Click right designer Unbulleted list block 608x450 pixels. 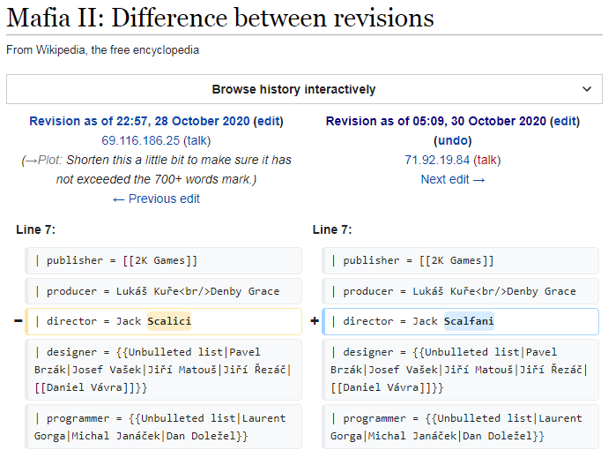pyautogui.click(x=460, y=370)
